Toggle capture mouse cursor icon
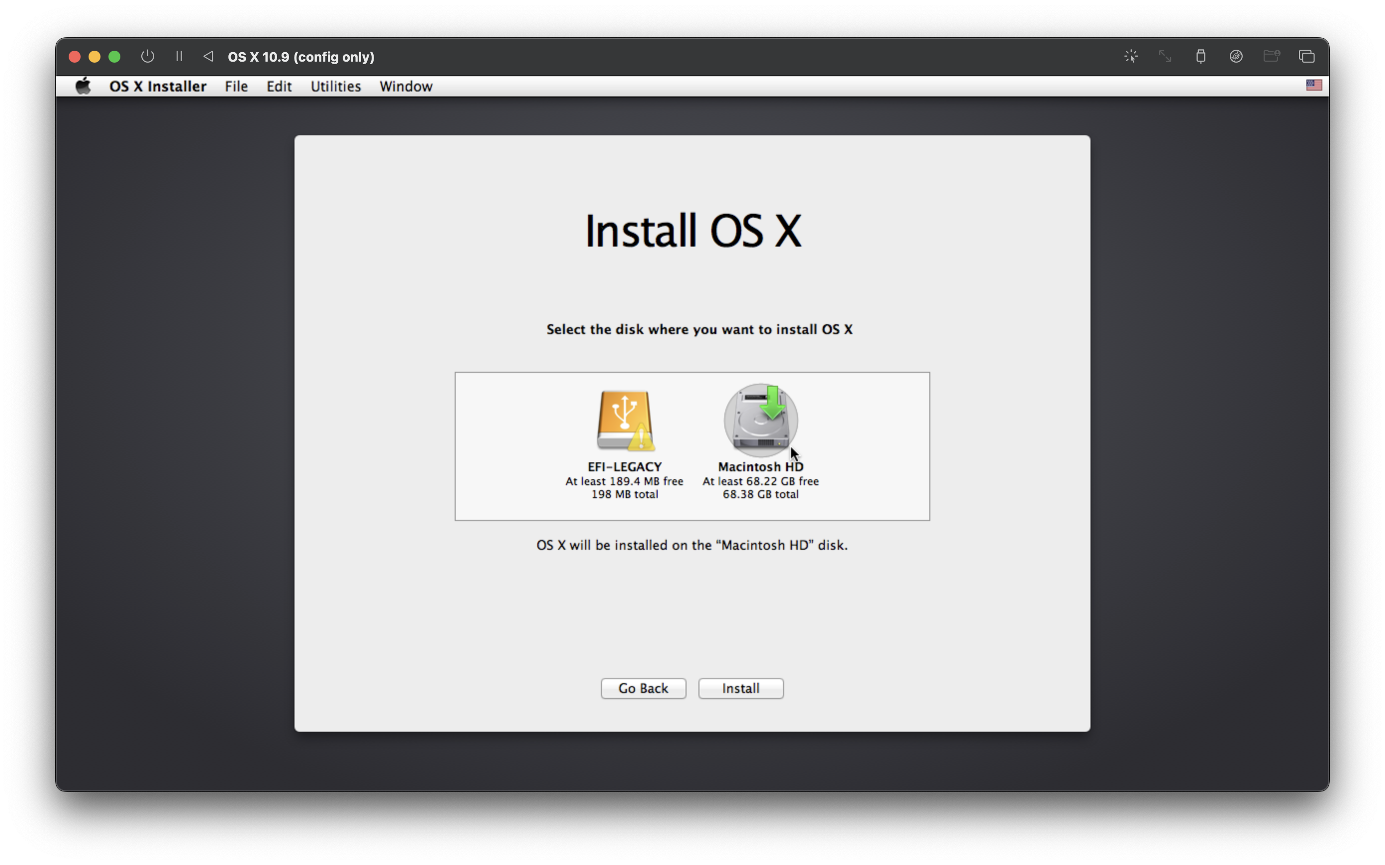1385x865 pixels. click(1131, 56)
